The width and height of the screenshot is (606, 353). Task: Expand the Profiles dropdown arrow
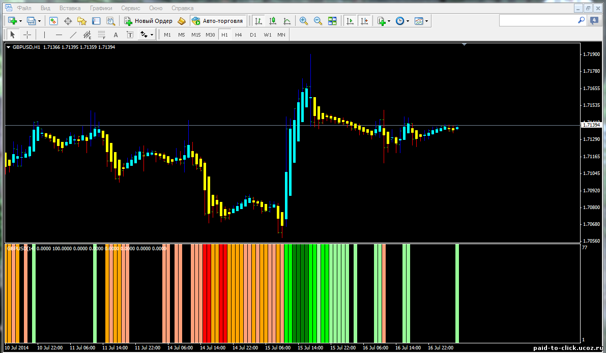pos(39,21)
